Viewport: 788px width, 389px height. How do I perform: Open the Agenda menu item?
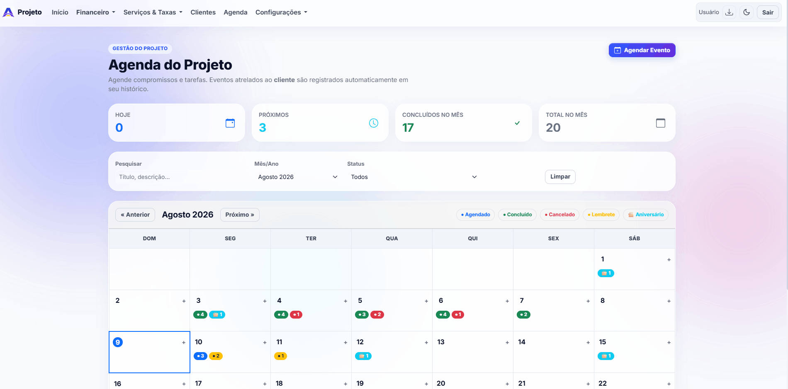click(x=236, y=12)
